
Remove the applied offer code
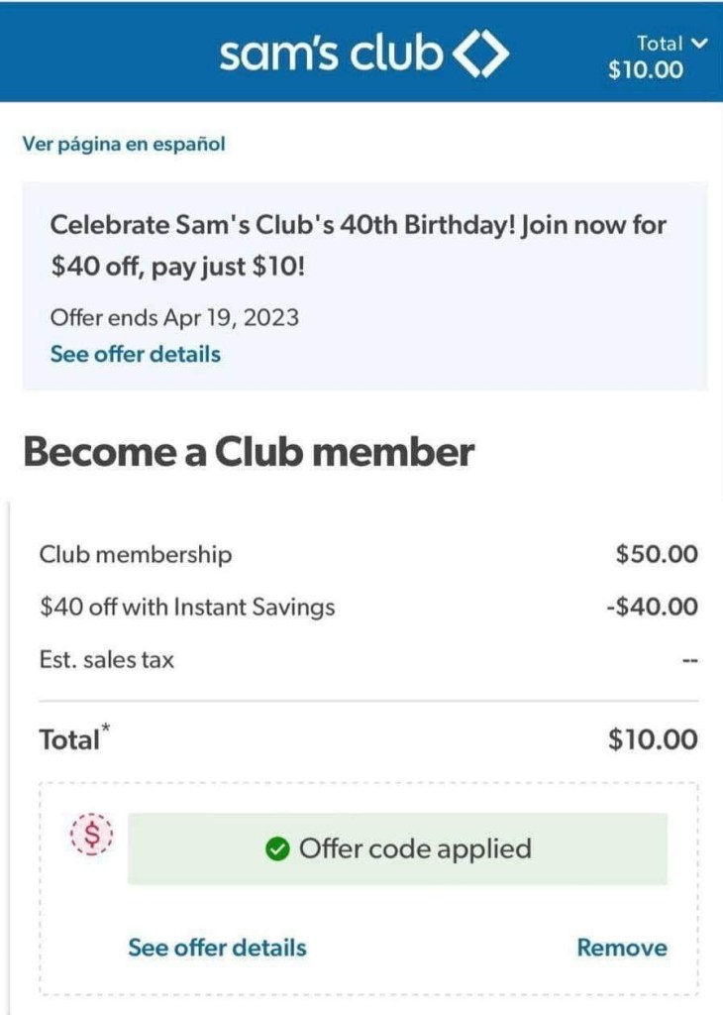tap(622, 948)
